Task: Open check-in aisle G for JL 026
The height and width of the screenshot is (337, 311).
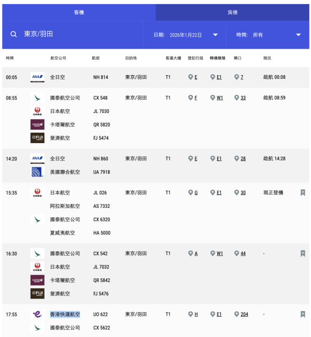Action: (x=196, y=193)
